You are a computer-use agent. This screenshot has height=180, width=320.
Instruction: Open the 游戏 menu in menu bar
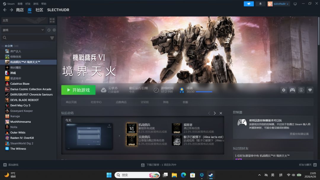(36, 4)
